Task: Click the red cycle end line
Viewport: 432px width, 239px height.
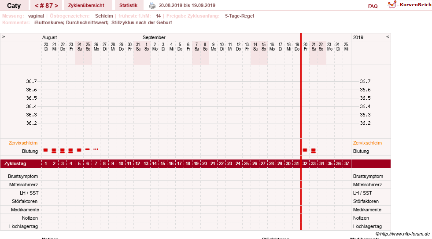Action: pyautogui.click(x=301, y=132)
